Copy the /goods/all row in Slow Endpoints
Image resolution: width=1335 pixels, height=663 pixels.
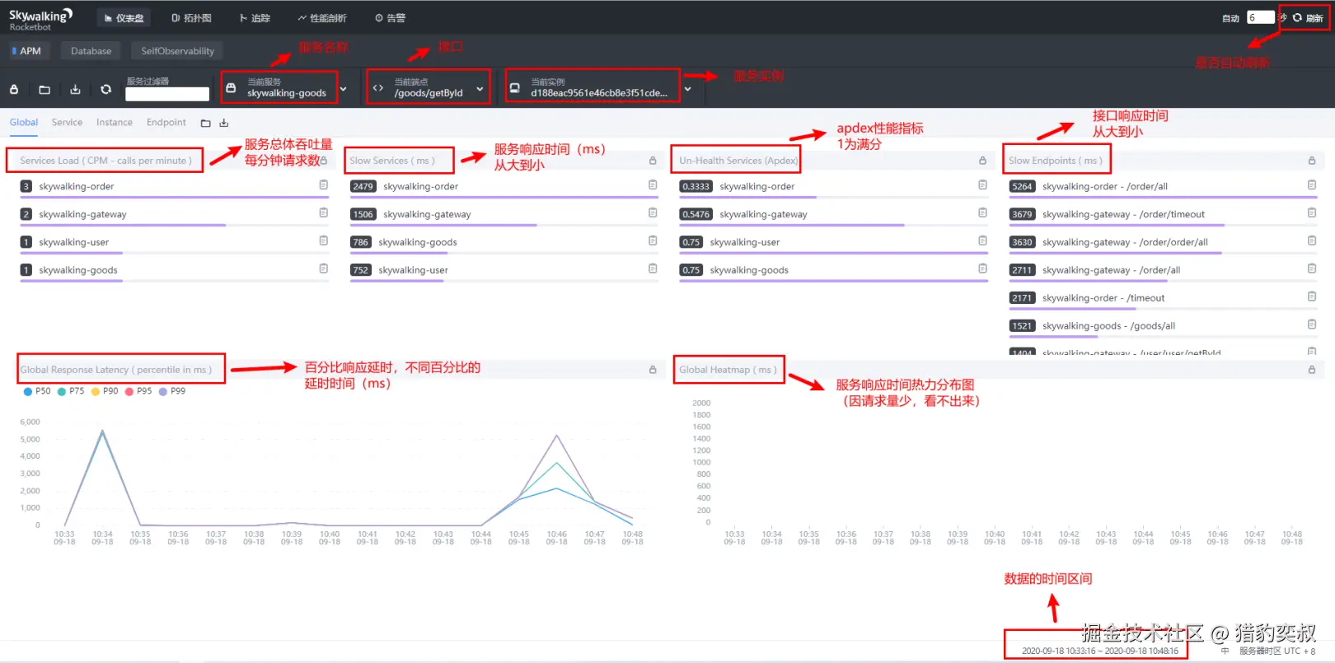(1312, 324)
